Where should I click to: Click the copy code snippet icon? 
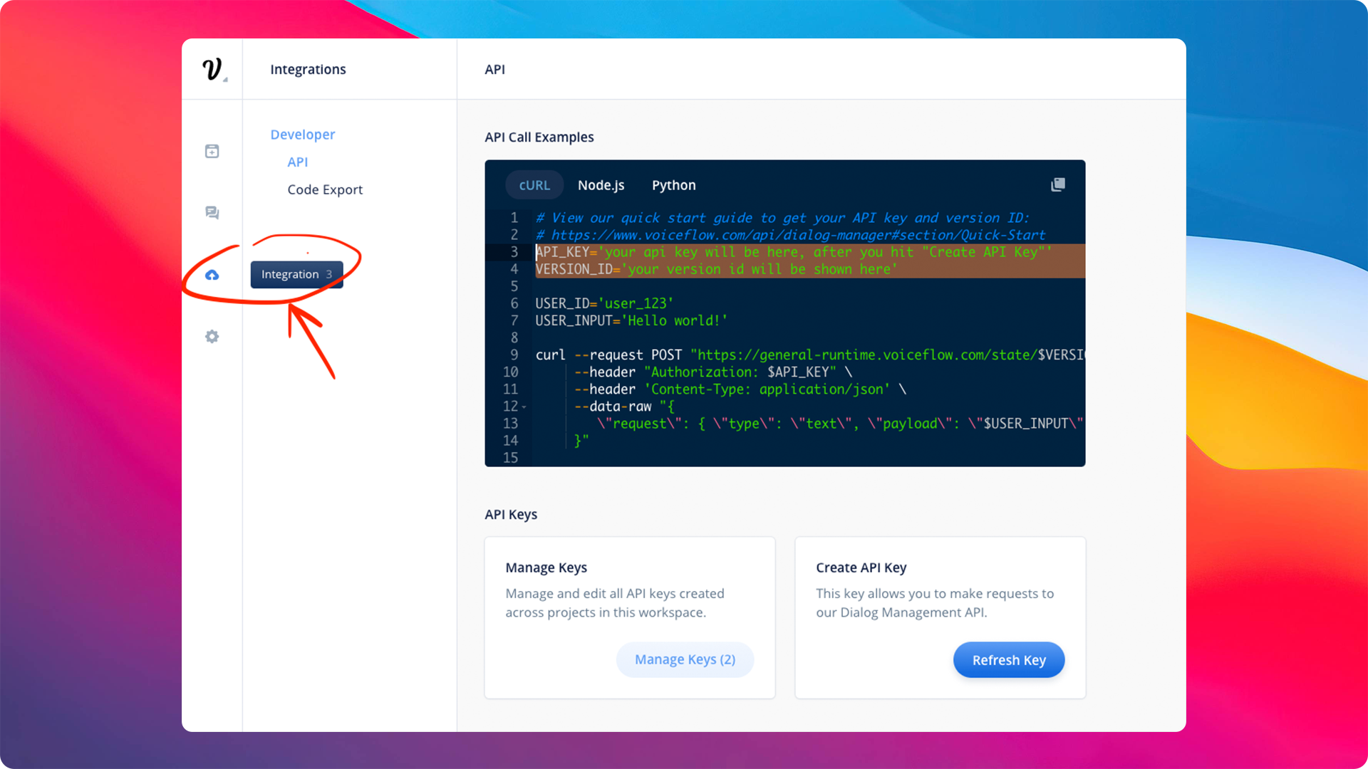coord(1058,184)
